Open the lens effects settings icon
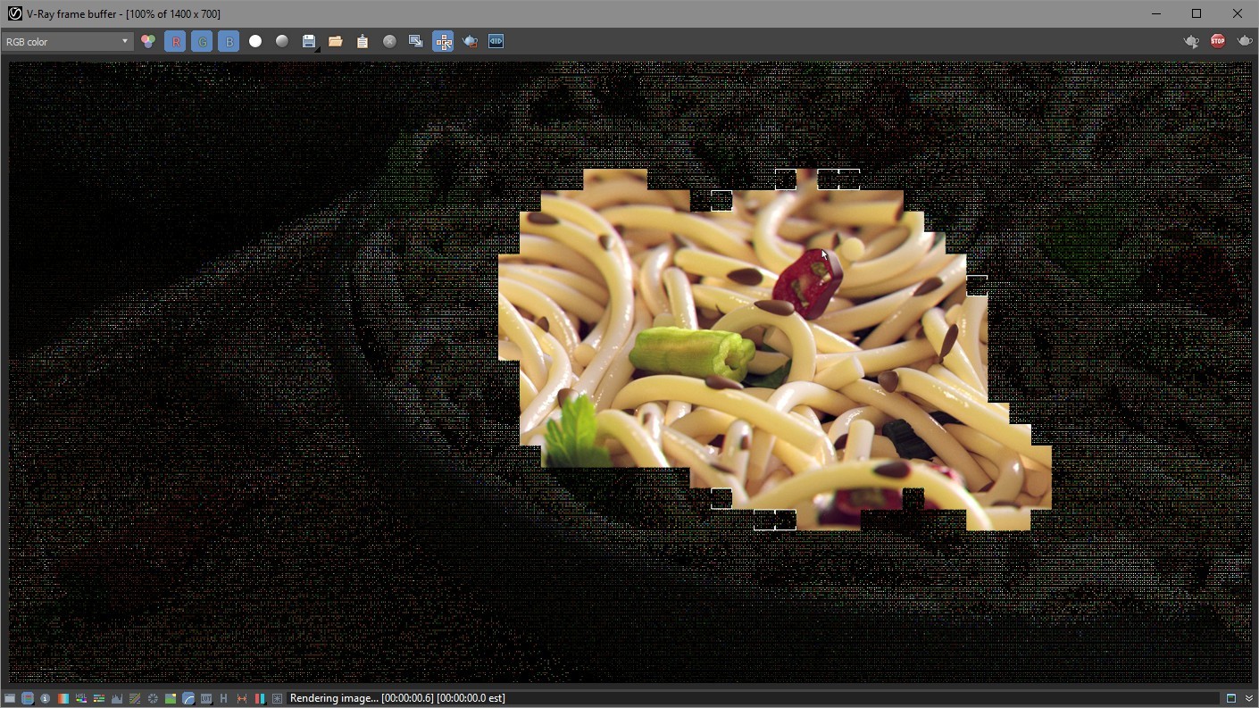The width and height of the screenshot is (1259, 708). [x=278, y=698]
